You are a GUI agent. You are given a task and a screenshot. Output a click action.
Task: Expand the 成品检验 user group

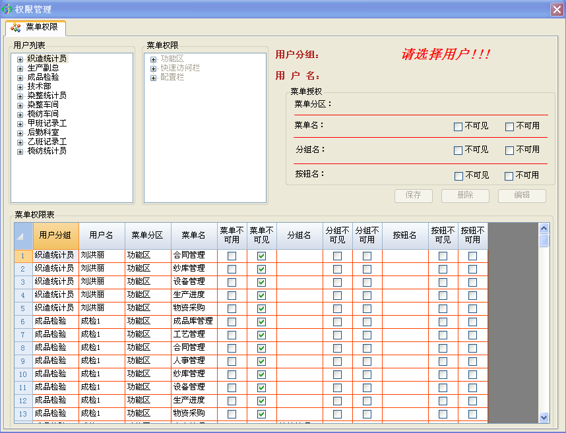click(x=20, y=78)
